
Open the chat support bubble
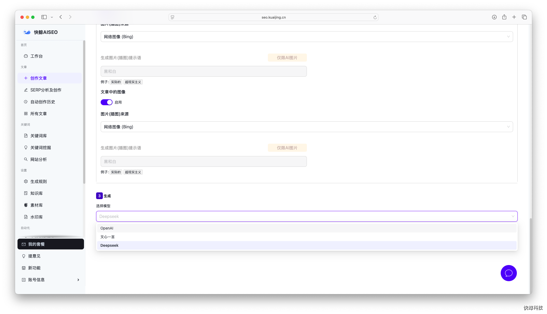(x=509, y=273)
